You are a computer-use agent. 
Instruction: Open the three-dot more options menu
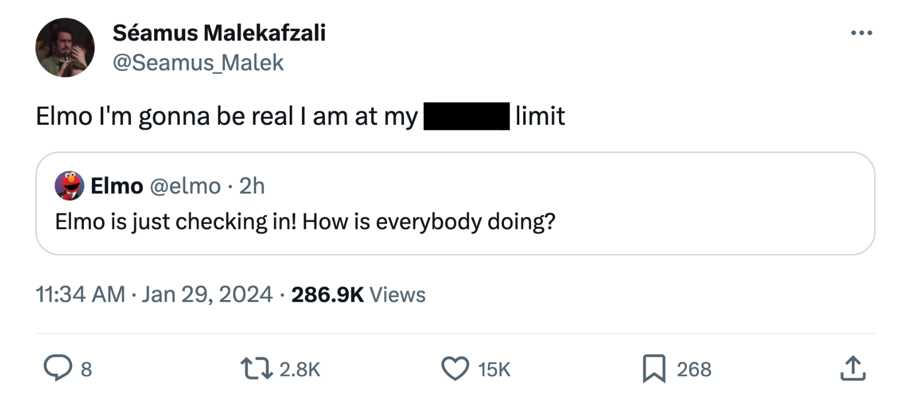861,33
